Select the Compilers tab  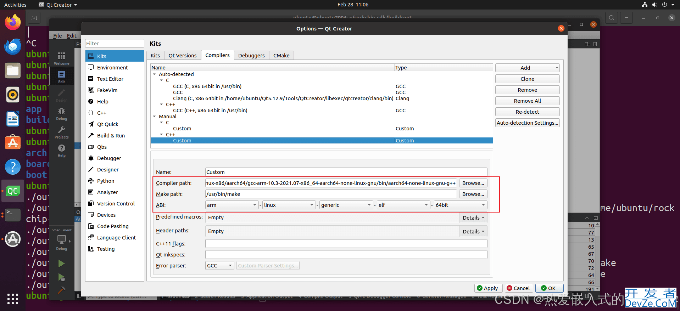pyautogui.click(x=217, y=55)
